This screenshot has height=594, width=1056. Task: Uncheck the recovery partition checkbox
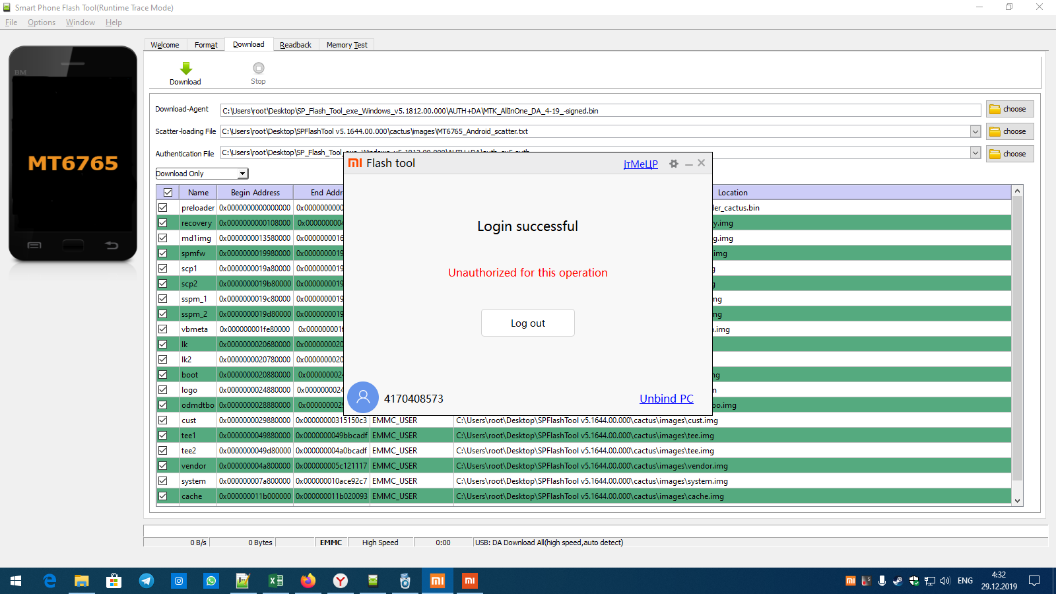point(163,223)
